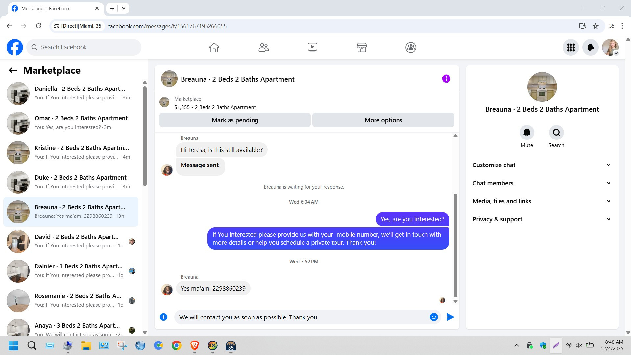The height and width of the screenshot is (355, 631).
Task: Open the $1,355 listing link
Action: [x=215, y=107]
